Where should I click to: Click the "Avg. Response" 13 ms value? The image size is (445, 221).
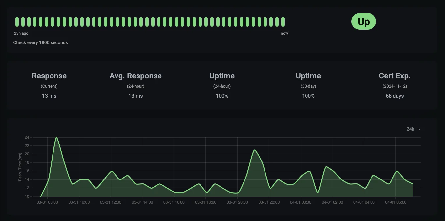pos(136,96)
